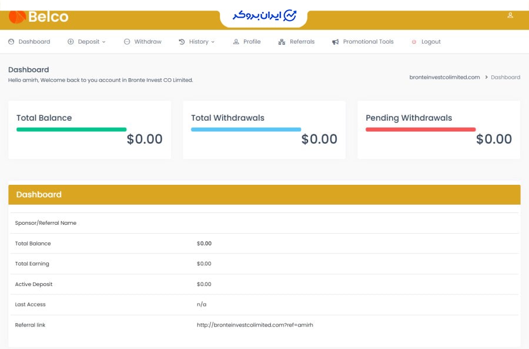
Task: Click the user account icon in the header
Action: 510,15
